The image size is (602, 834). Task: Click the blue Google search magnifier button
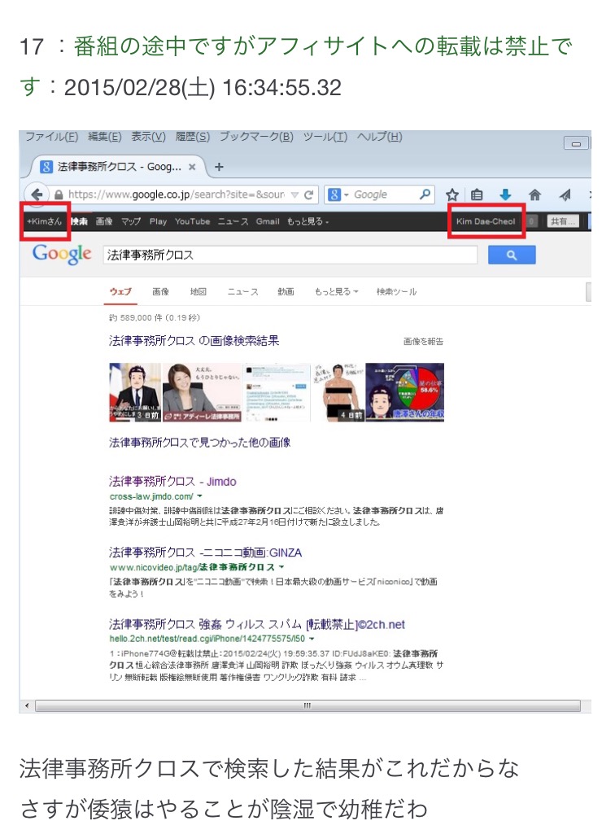[x=512, y=255]
